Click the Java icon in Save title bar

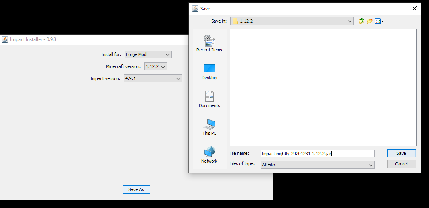(195, 8)
